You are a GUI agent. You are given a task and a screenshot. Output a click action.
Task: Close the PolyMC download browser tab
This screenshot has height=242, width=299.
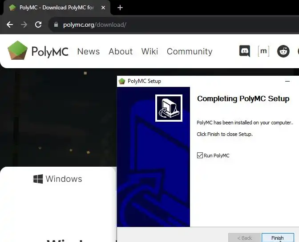pos(103,8)
